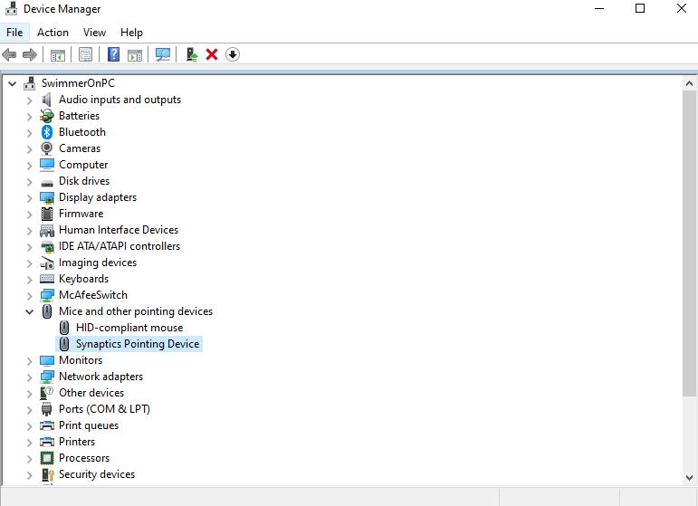698x506 pixels.
Task: Click the Keyboards category icon
Action: [x=47, y=279]
